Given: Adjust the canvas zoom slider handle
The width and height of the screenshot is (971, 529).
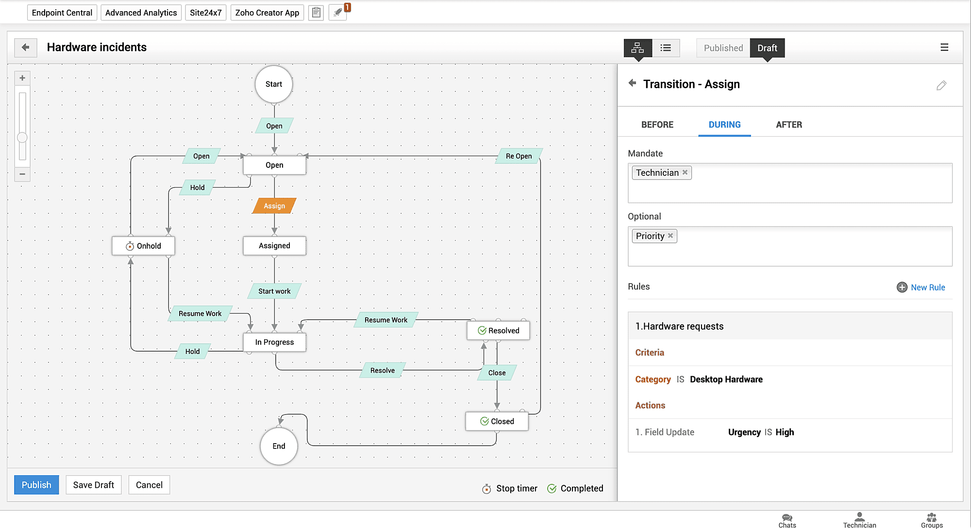Looking at the screenshot, I should 22,137.
